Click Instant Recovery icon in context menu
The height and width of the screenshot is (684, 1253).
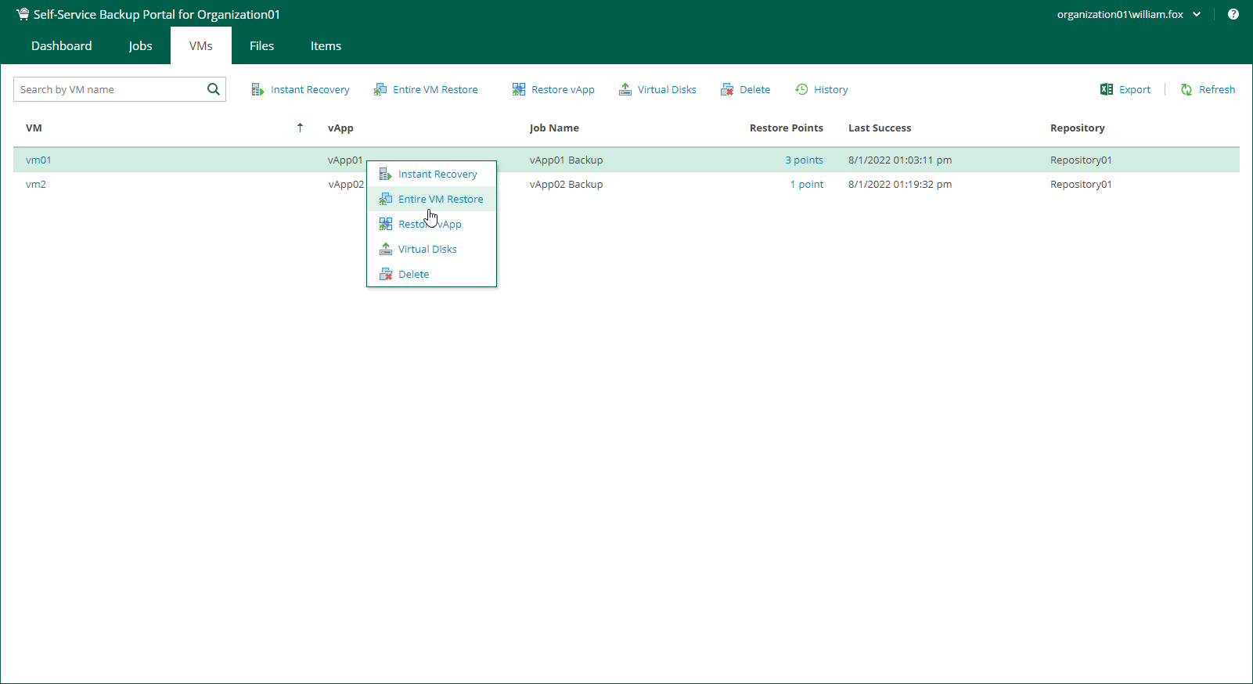386,174
